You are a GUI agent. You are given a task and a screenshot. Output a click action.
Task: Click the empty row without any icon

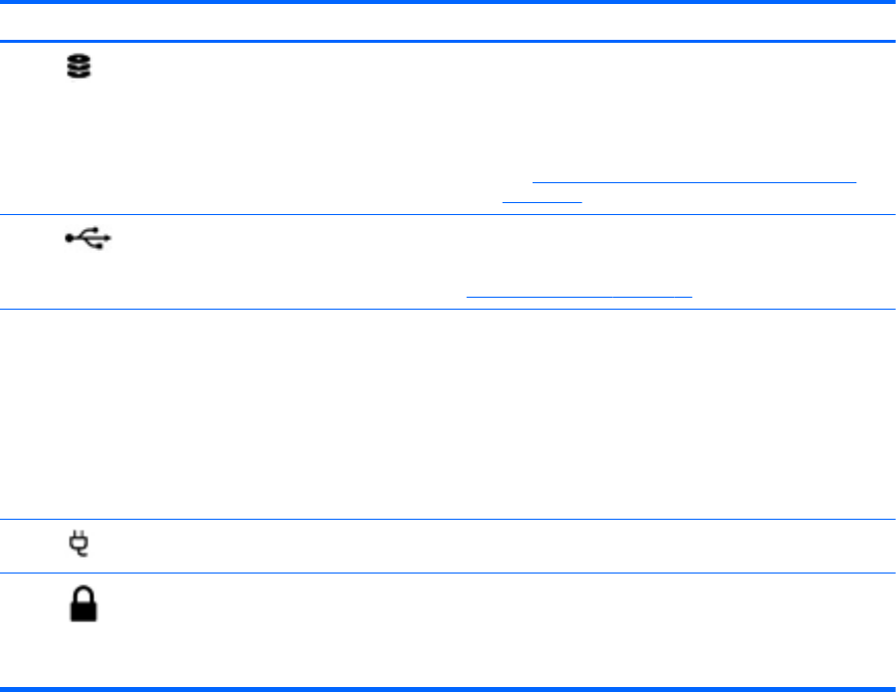tap(448, 413)
